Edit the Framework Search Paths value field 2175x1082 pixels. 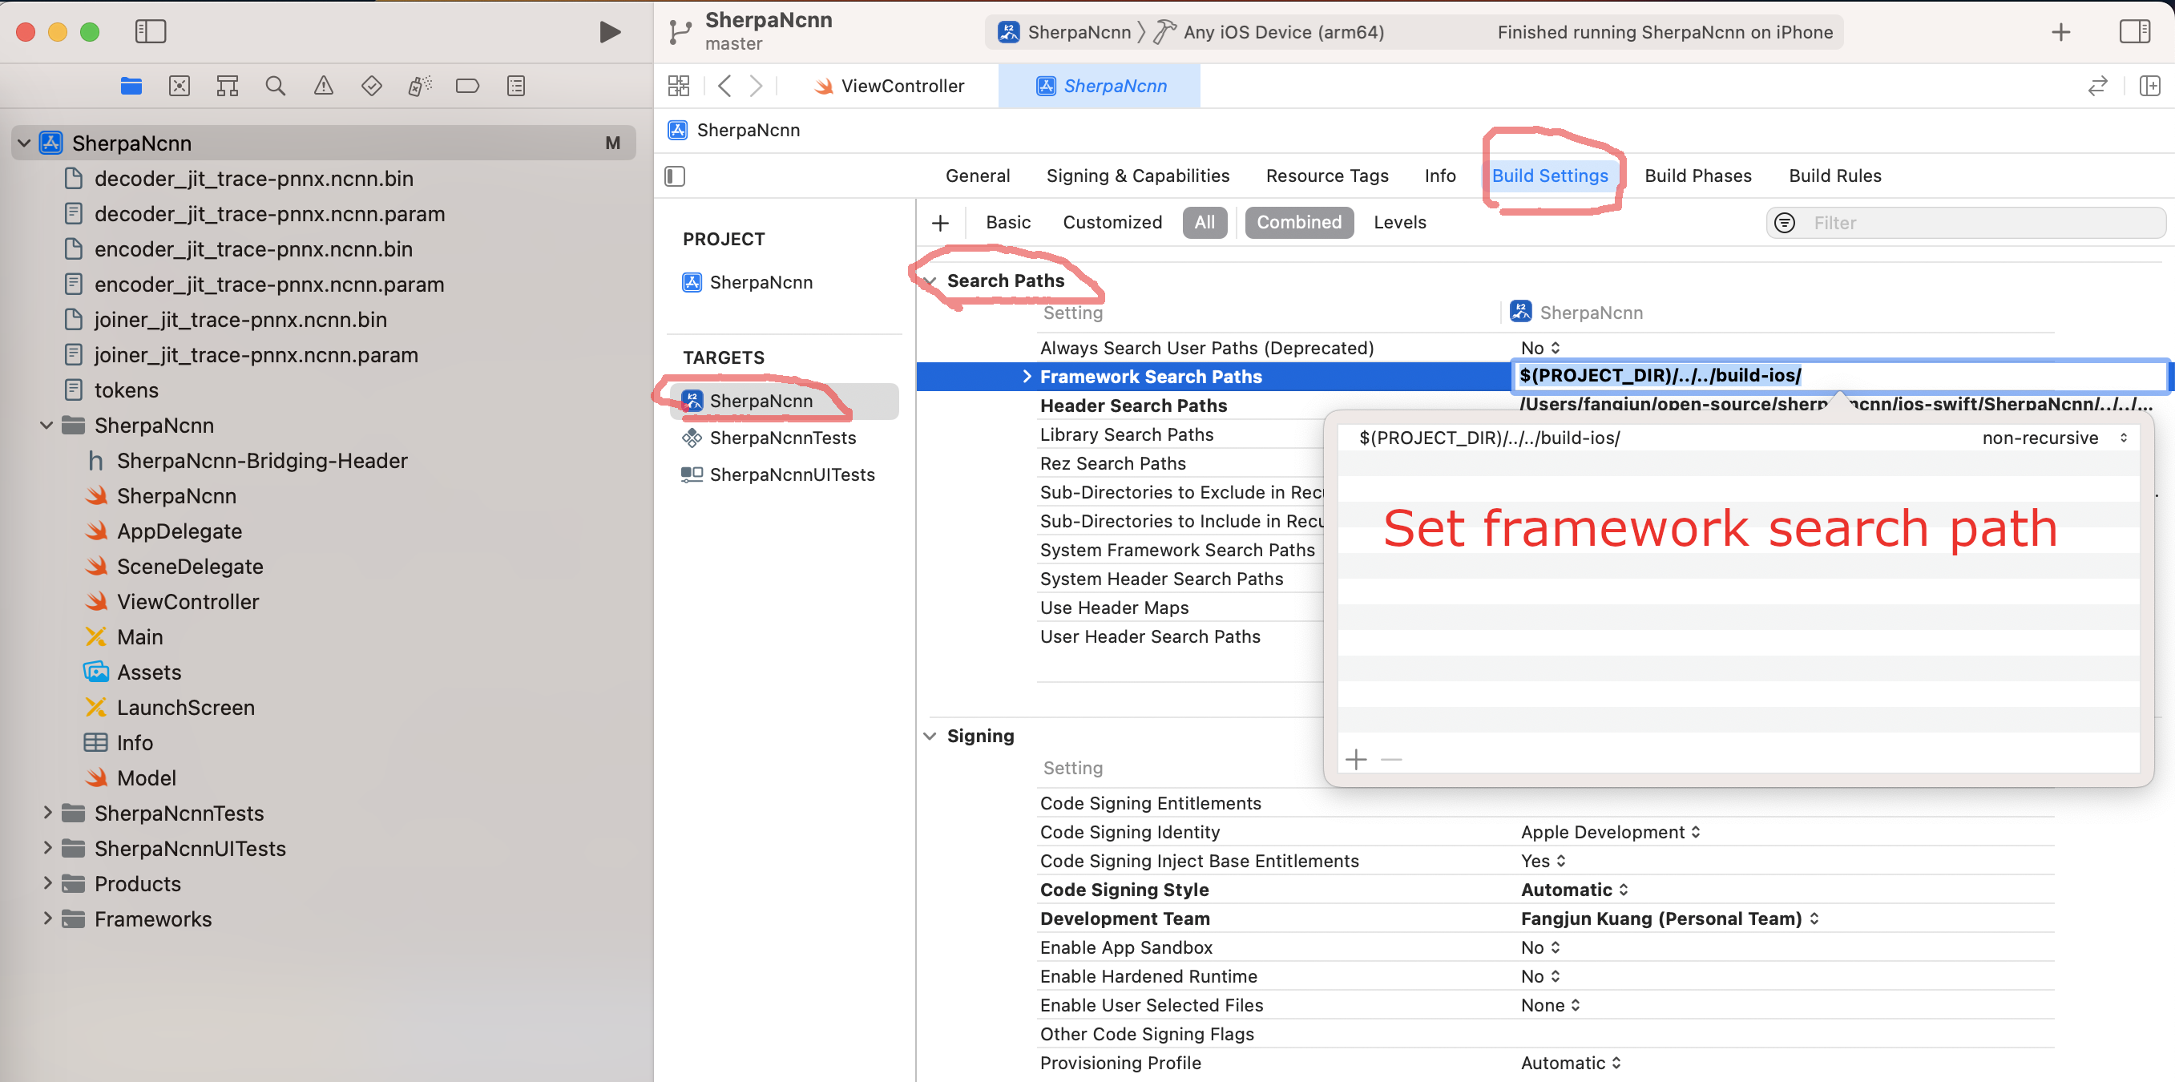coord(1838,376)
